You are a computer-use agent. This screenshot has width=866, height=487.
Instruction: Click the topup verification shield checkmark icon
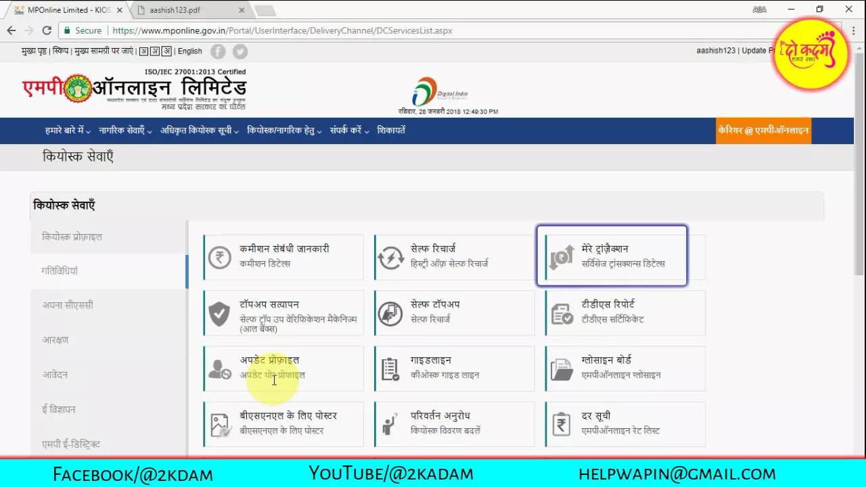point(219,313)
